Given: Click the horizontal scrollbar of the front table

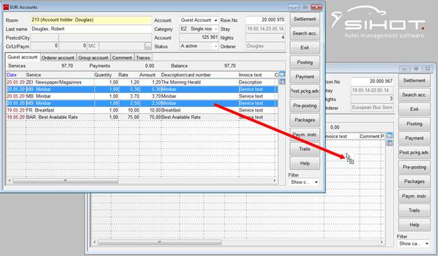Looking at the screenshot, I should (x=142, y=181).
